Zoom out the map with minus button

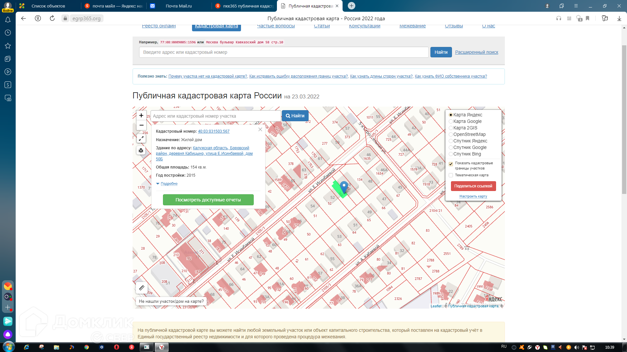[x=141, y=125]
